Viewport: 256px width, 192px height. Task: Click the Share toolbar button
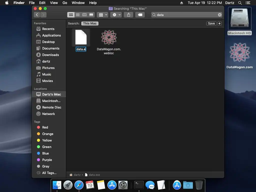click(128, 15)
